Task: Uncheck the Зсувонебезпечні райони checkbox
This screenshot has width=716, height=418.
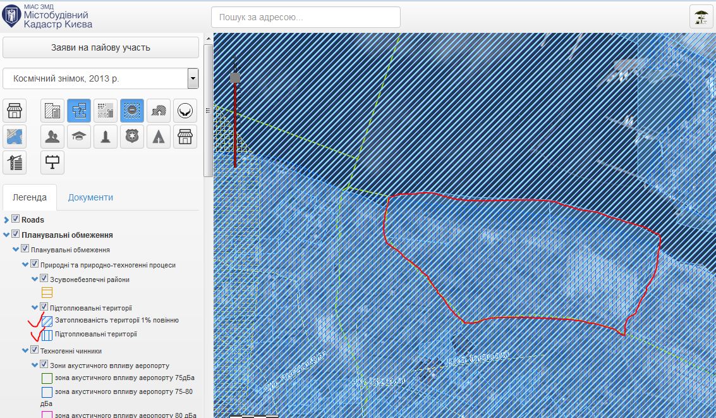Action: tap(44, 279)
